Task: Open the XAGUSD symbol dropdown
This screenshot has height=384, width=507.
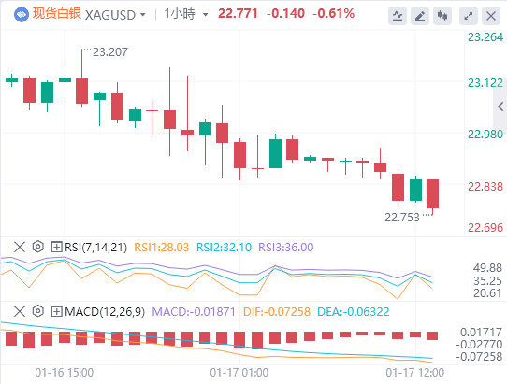Action: (x=115, y=15)
